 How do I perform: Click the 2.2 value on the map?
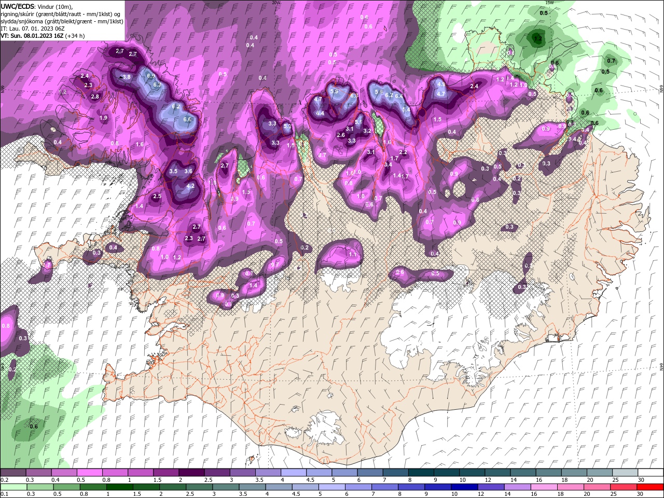pyautogui.click(x=403, y=153)
